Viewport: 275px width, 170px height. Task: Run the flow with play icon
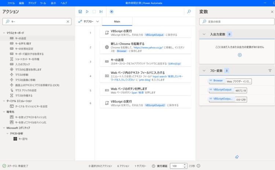pos(87,12)
